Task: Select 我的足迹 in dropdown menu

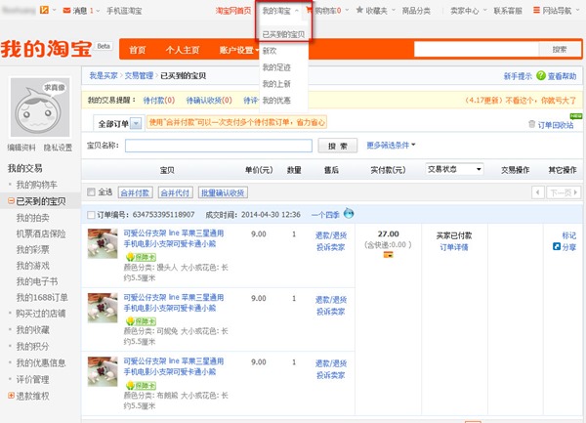Action: click(276, 67)
